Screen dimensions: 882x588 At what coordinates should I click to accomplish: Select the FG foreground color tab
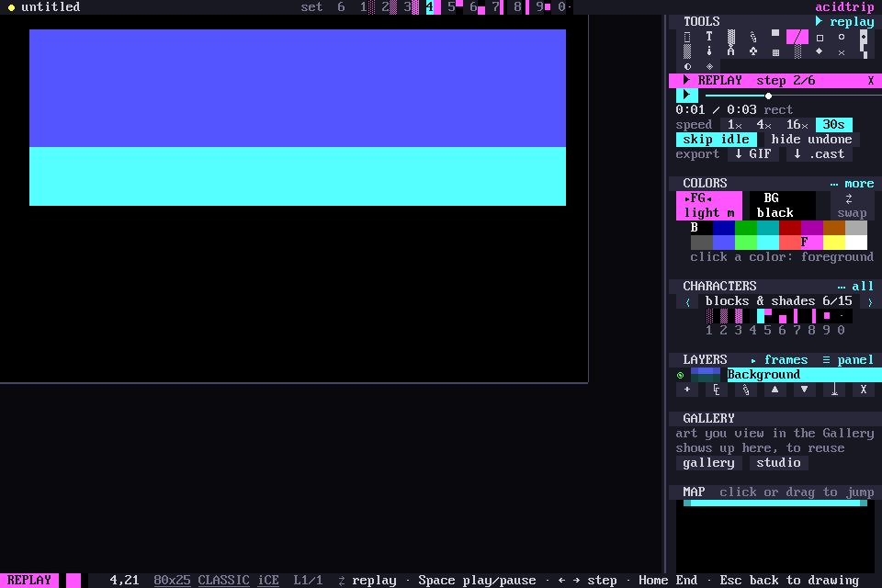pyautogui.click(x=709, y=206)
